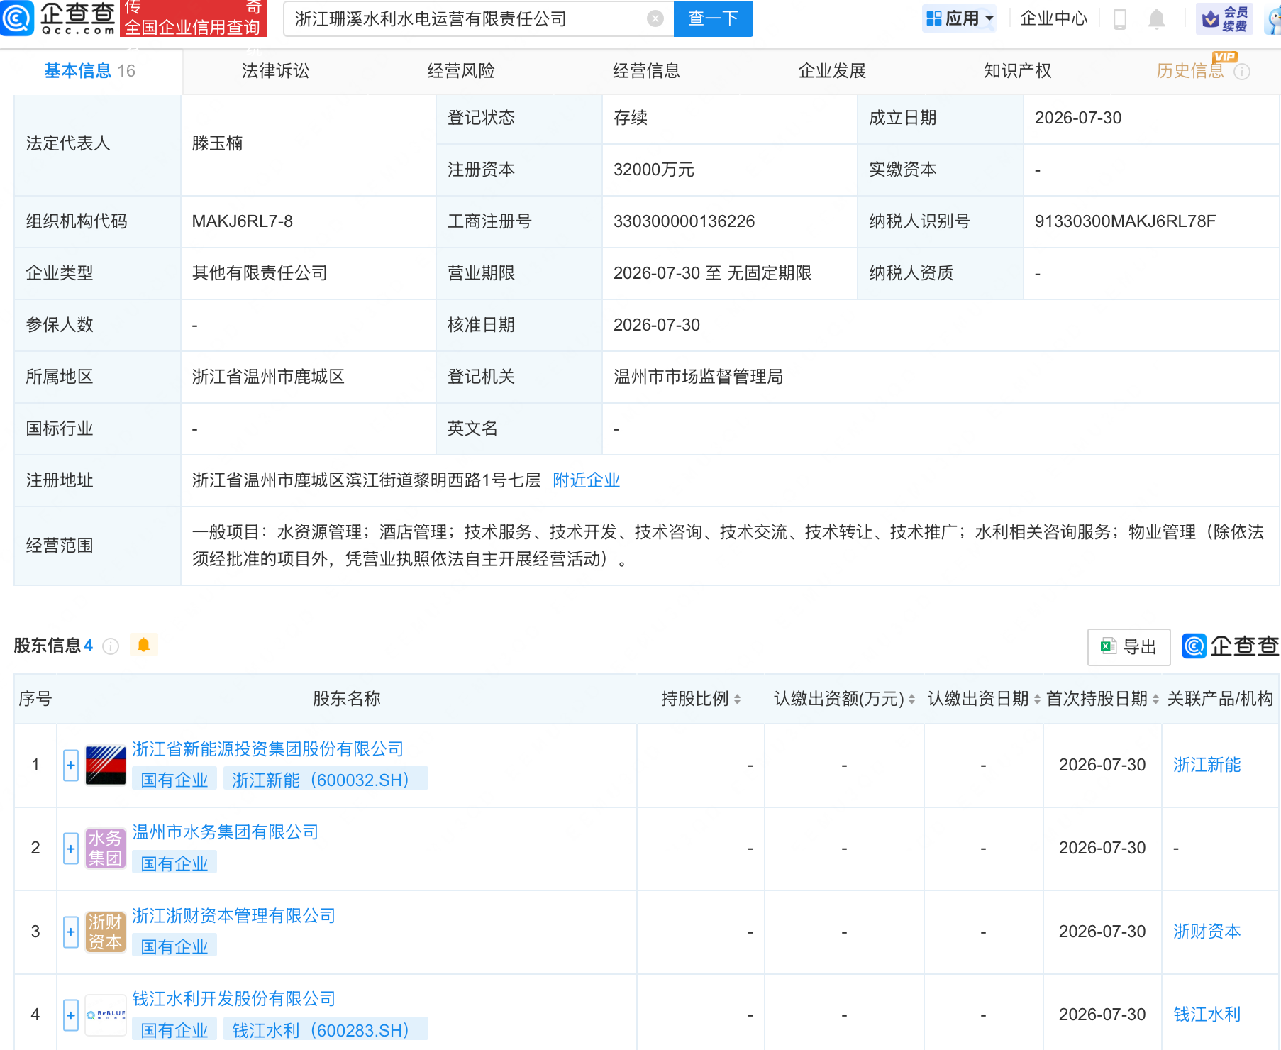Click 钱江水利 BeBlue logo thumbnail
The height and width of the screenshot is (1050, 1281).
coord(106,1015)
